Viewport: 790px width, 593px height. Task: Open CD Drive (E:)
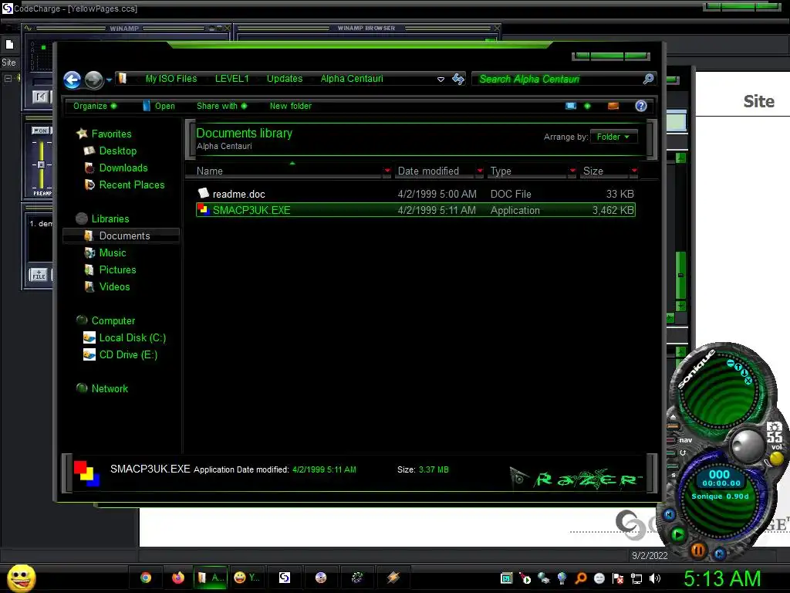[x=129, y=355]
